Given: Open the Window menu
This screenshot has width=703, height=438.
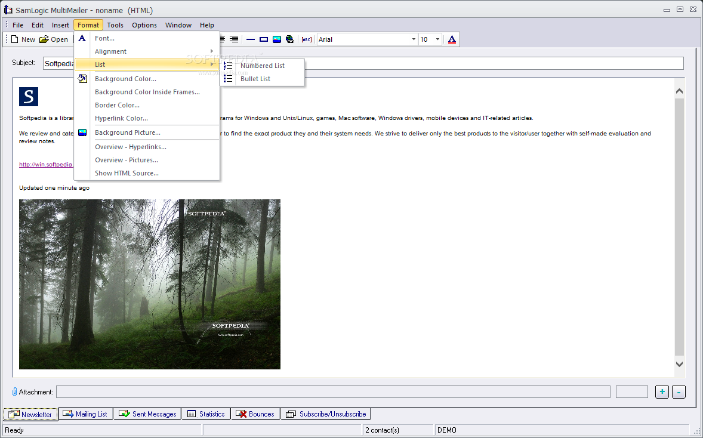Looking at the screenshot, I should point(178,25).
